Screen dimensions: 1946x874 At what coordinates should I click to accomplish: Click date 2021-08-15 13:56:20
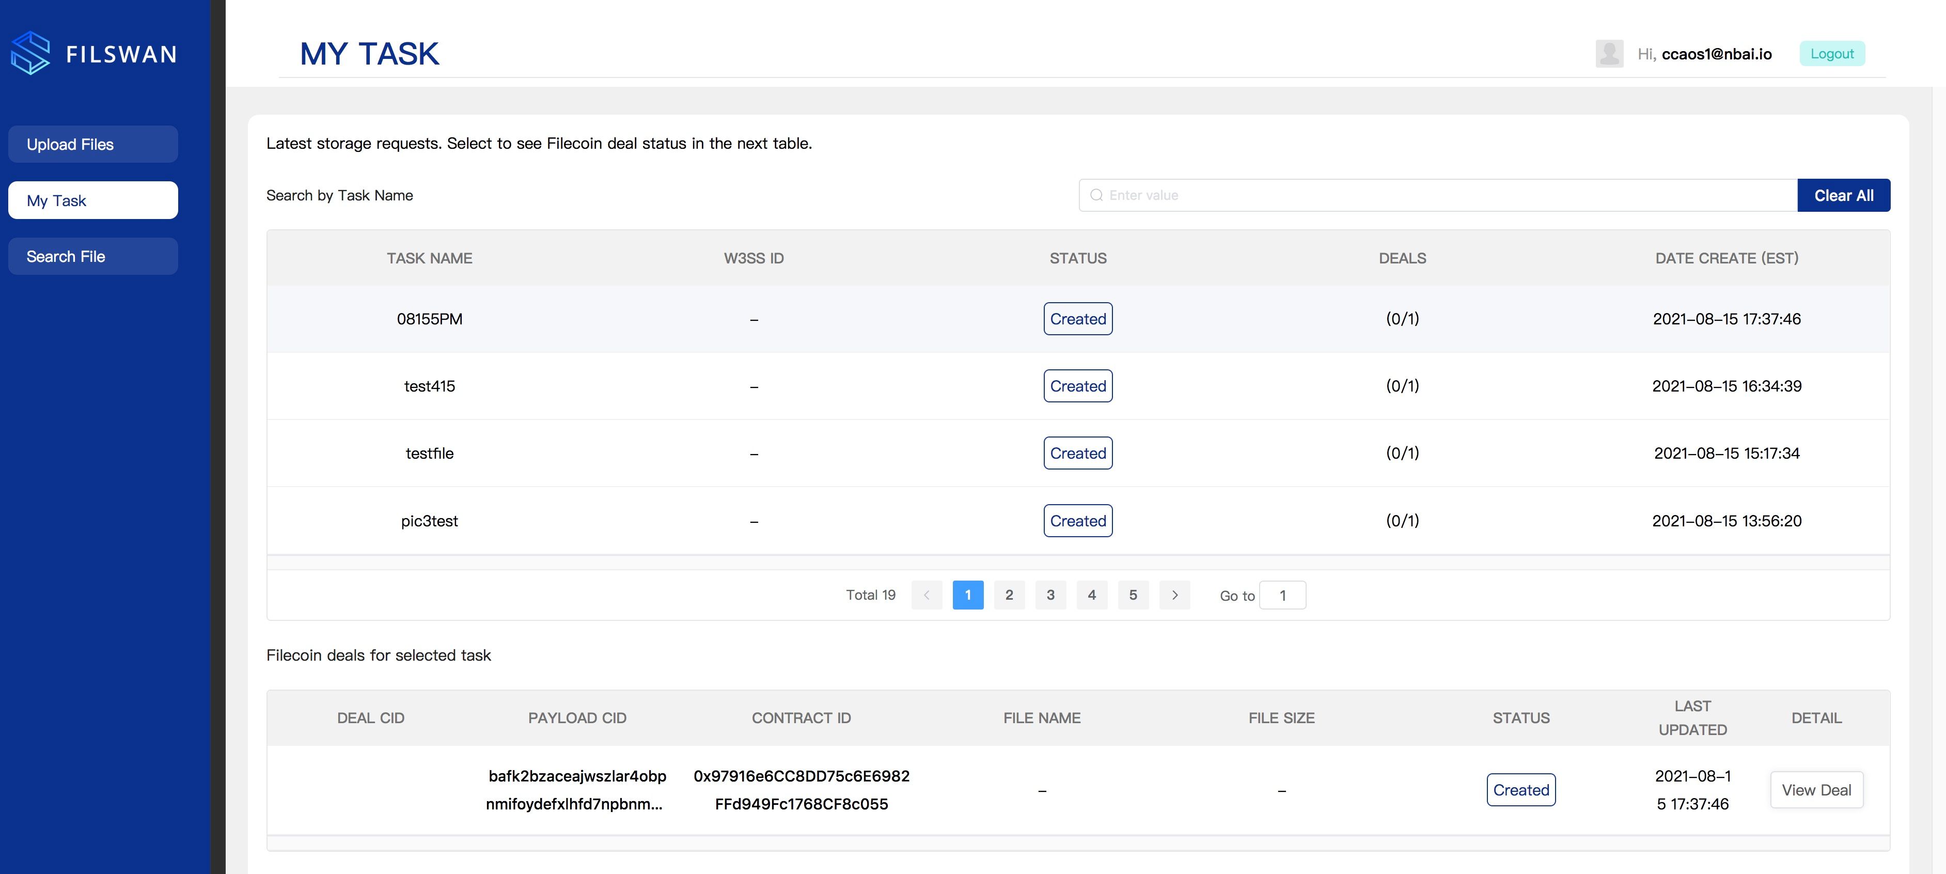[1727, 521]
